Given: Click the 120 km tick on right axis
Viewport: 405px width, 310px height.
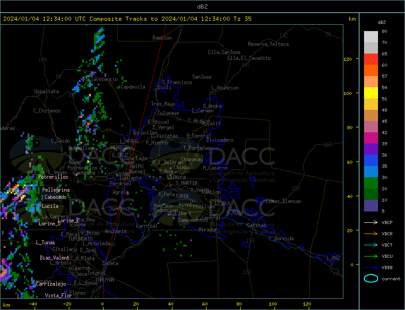Looking at the screenshot, I should pos(347,59).
